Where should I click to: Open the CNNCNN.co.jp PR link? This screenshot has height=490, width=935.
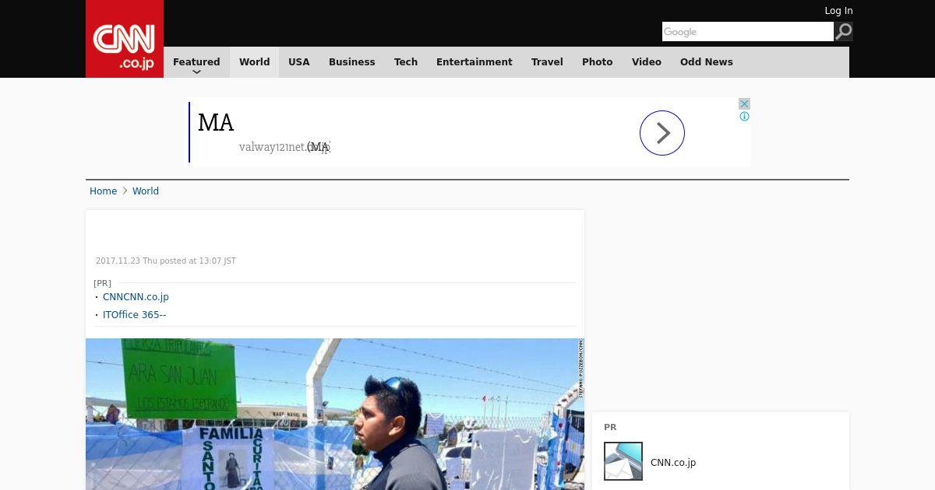[136, 297]
